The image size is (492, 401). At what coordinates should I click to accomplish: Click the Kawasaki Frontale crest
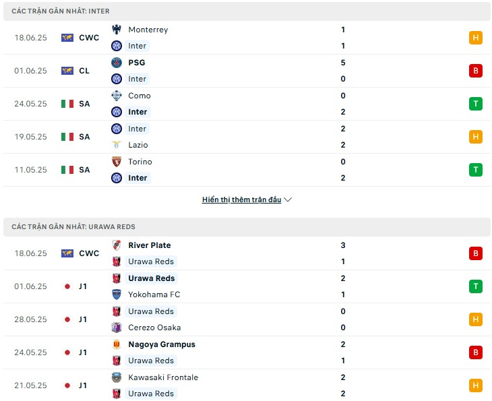tap(117, 377)
